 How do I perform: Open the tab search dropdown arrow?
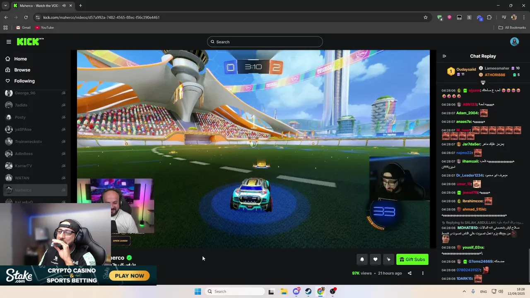(6, 6)
